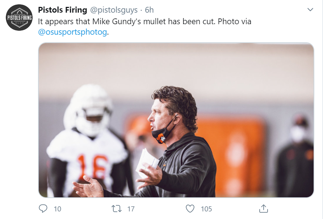Open the Pistols Firing display name
The width and height of the screenshot is (323, 219).
coord(62,10)
